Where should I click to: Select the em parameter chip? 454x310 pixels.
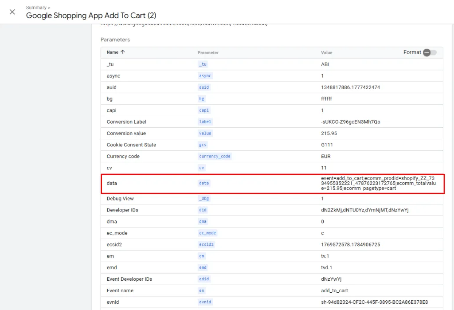202,256
